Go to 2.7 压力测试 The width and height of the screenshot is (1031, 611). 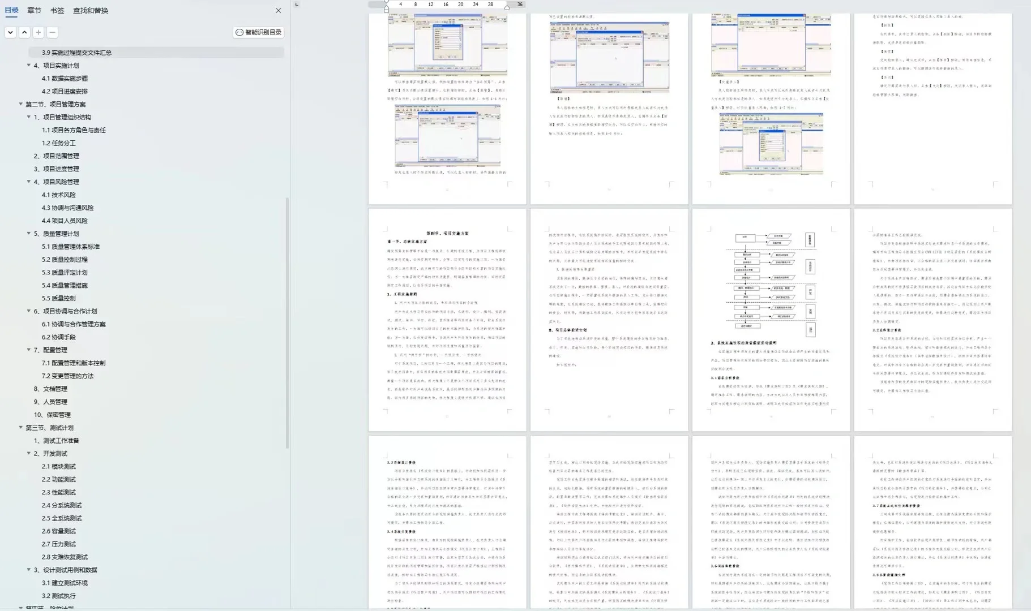tap(58, 544)
